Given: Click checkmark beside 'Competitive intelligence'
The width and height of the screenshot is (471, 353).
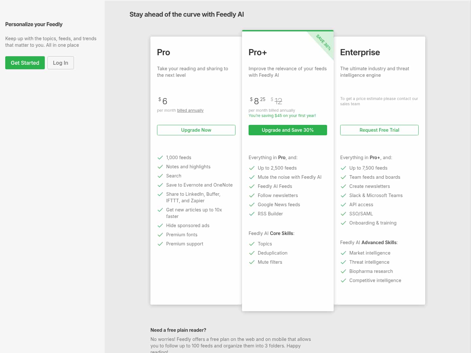Looking at the screenshot, I should [343, 280].
